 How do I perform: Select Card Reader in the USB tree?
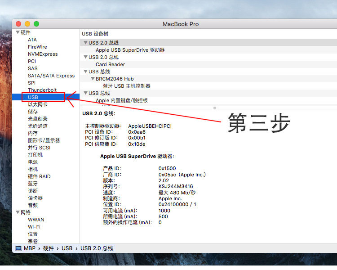[x=110, y=64]
